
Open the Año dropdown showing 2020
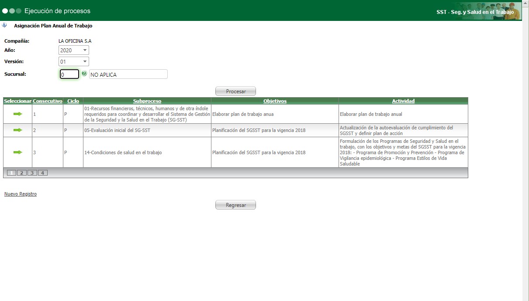coord(74,50)
